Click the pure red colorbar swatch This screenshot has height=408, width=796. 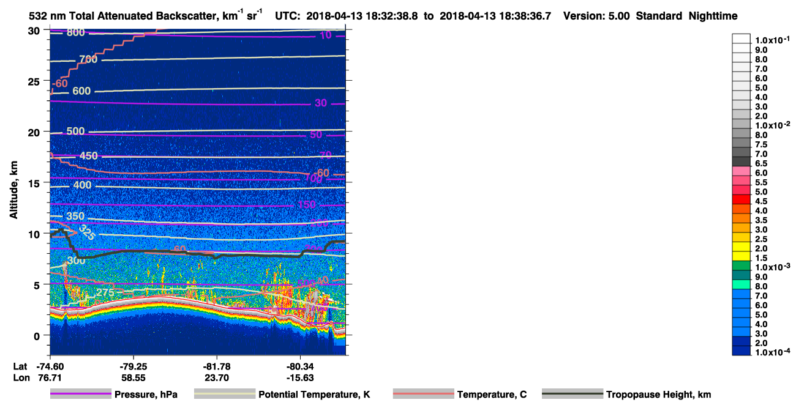(741, 199)
